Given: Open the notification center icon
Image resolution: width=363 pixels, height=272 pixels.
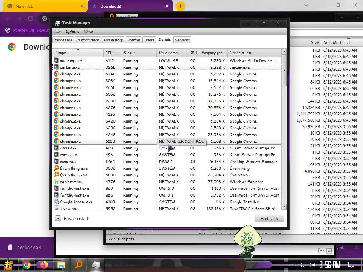Looking at the screenshot, I should pyautogui.click(x=351, y=265).
